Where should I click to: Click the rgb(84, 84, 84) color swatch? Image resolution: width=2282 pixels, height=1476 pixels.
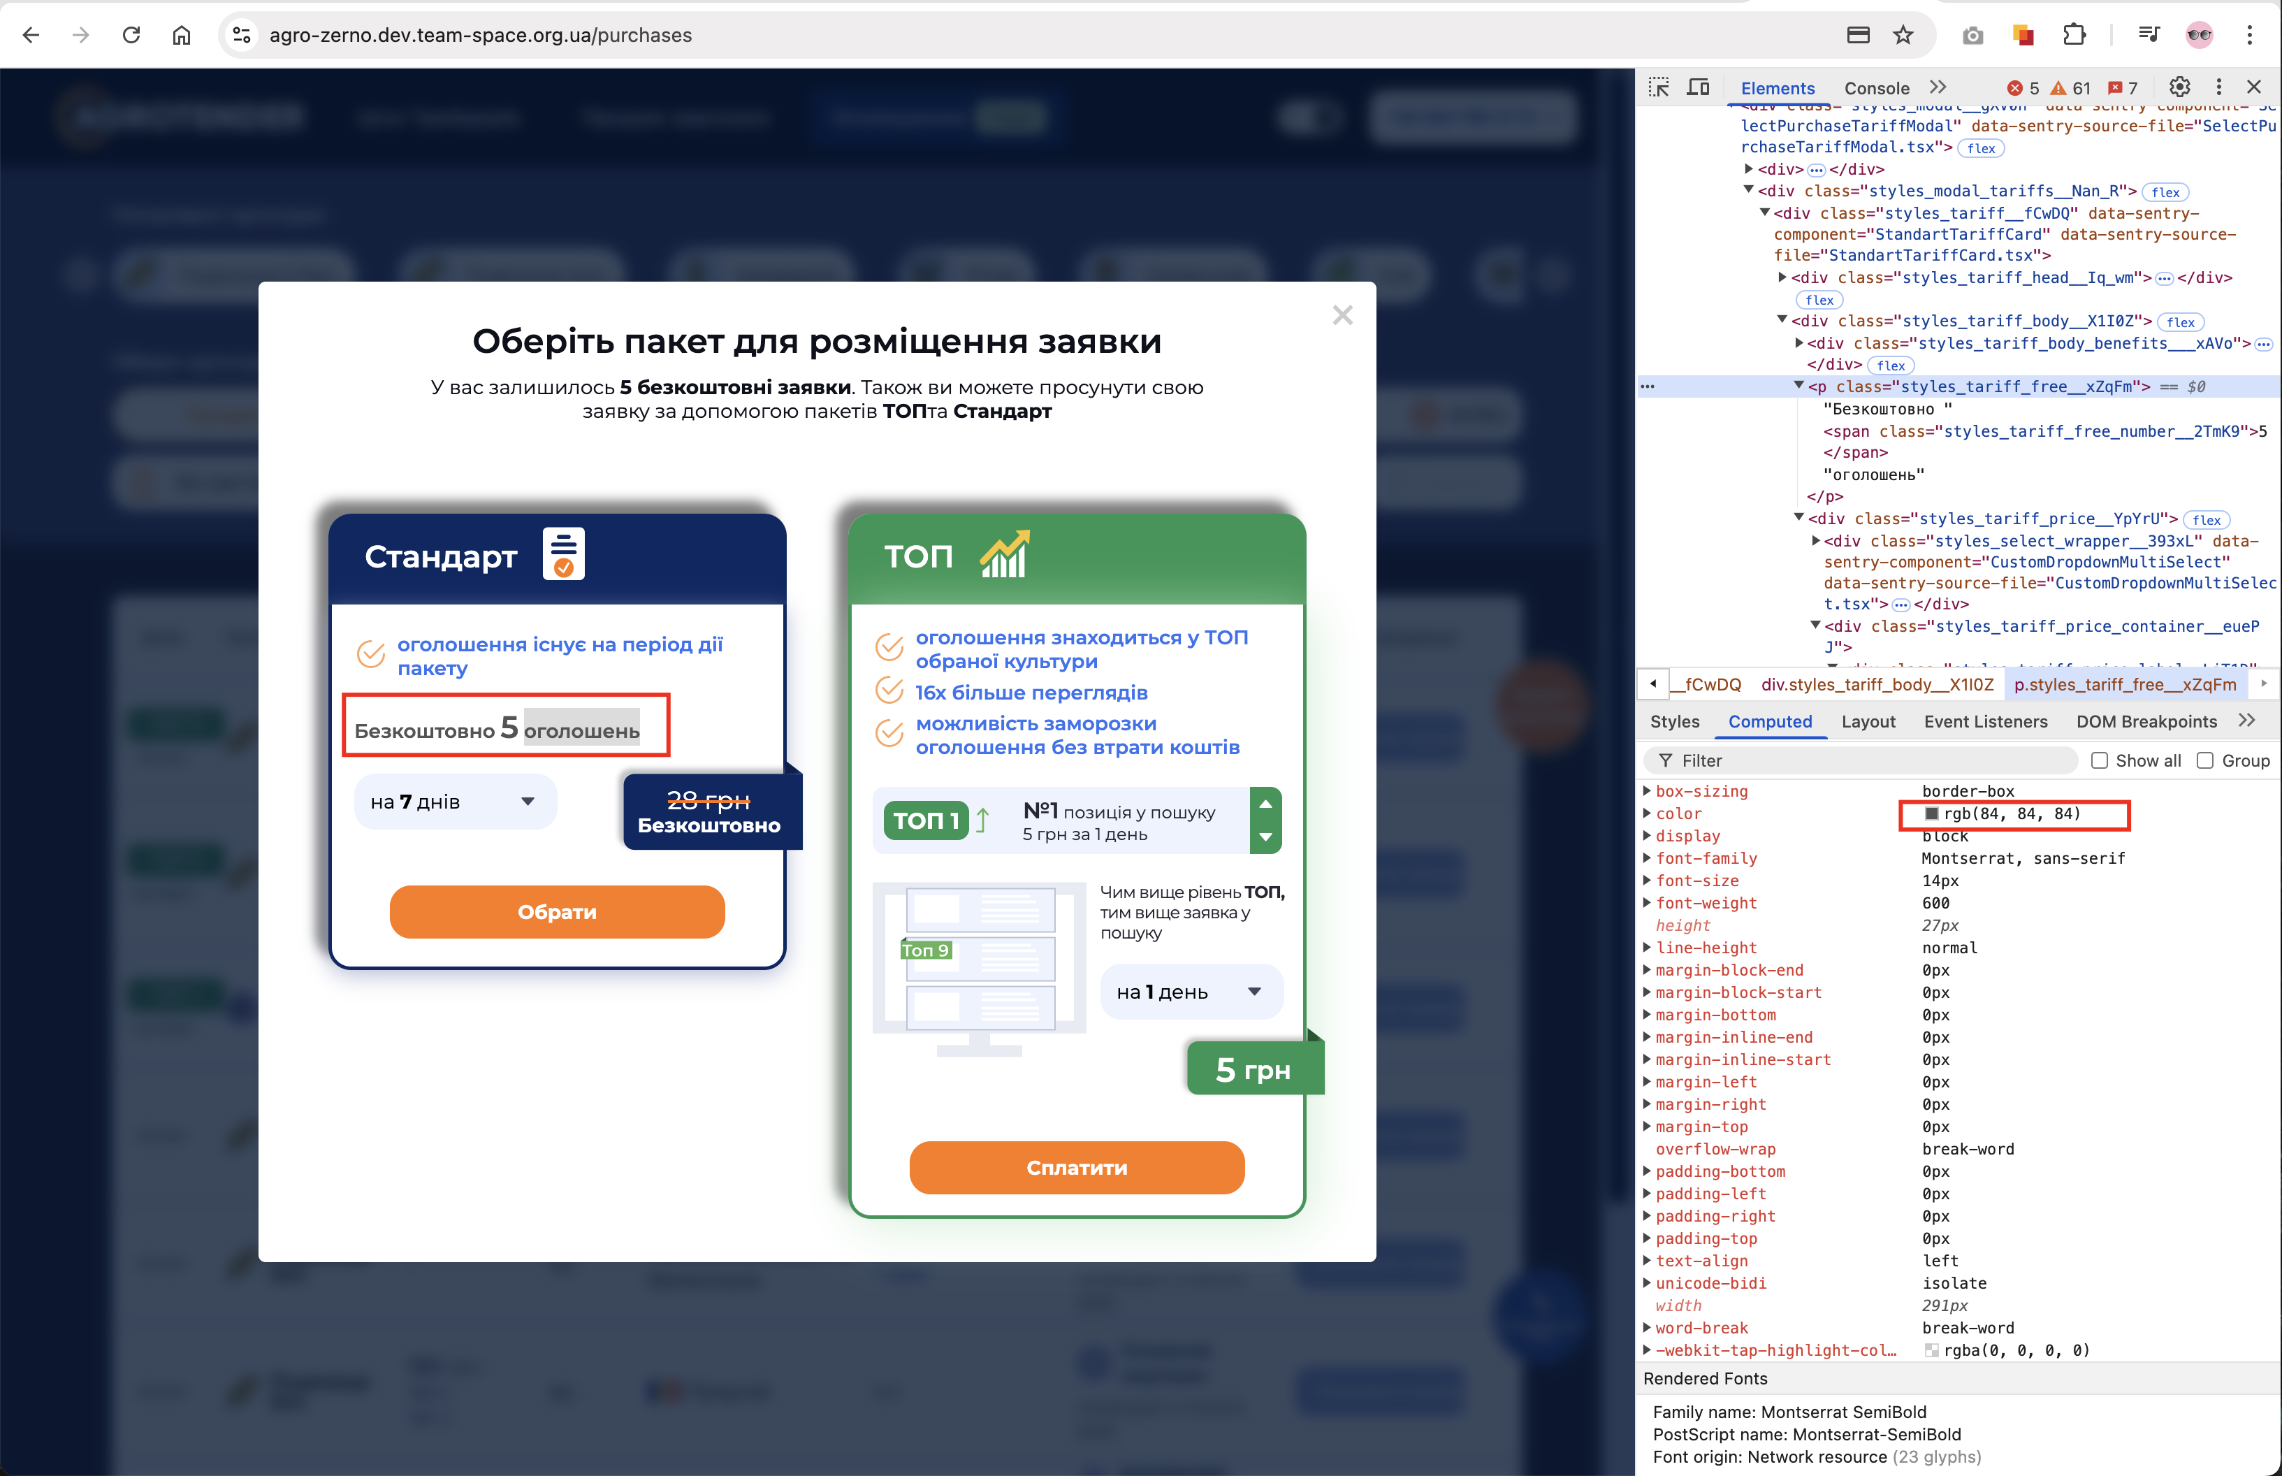coord(1933,813)
